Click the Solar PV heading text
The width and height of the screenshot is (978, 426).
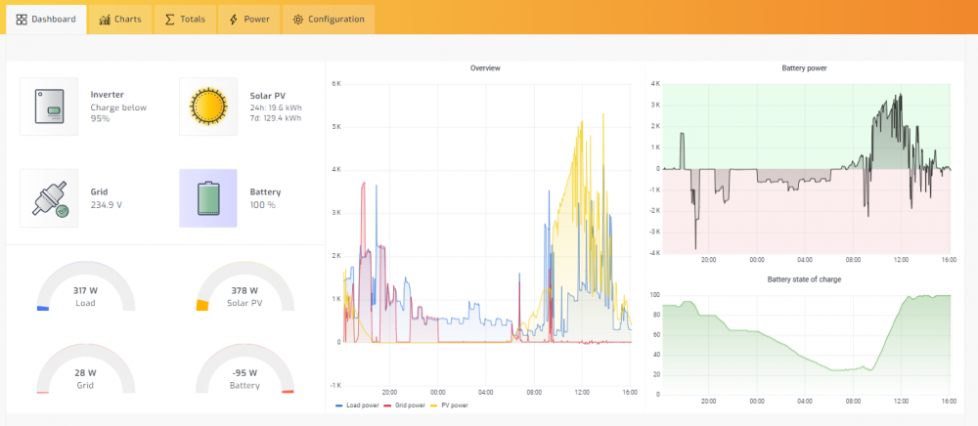[x=268, y=96]
